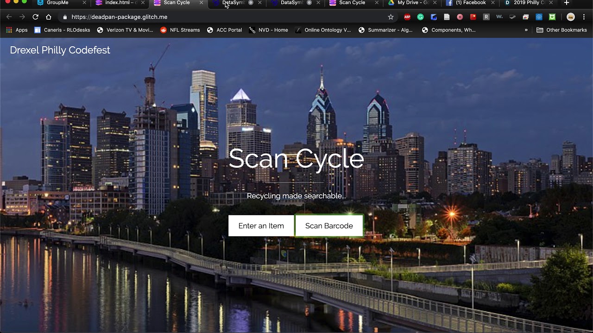Switch to the index.html tab
Viewport: 593px width, 333px height.
pyautogui.click(x=120, y=3)
